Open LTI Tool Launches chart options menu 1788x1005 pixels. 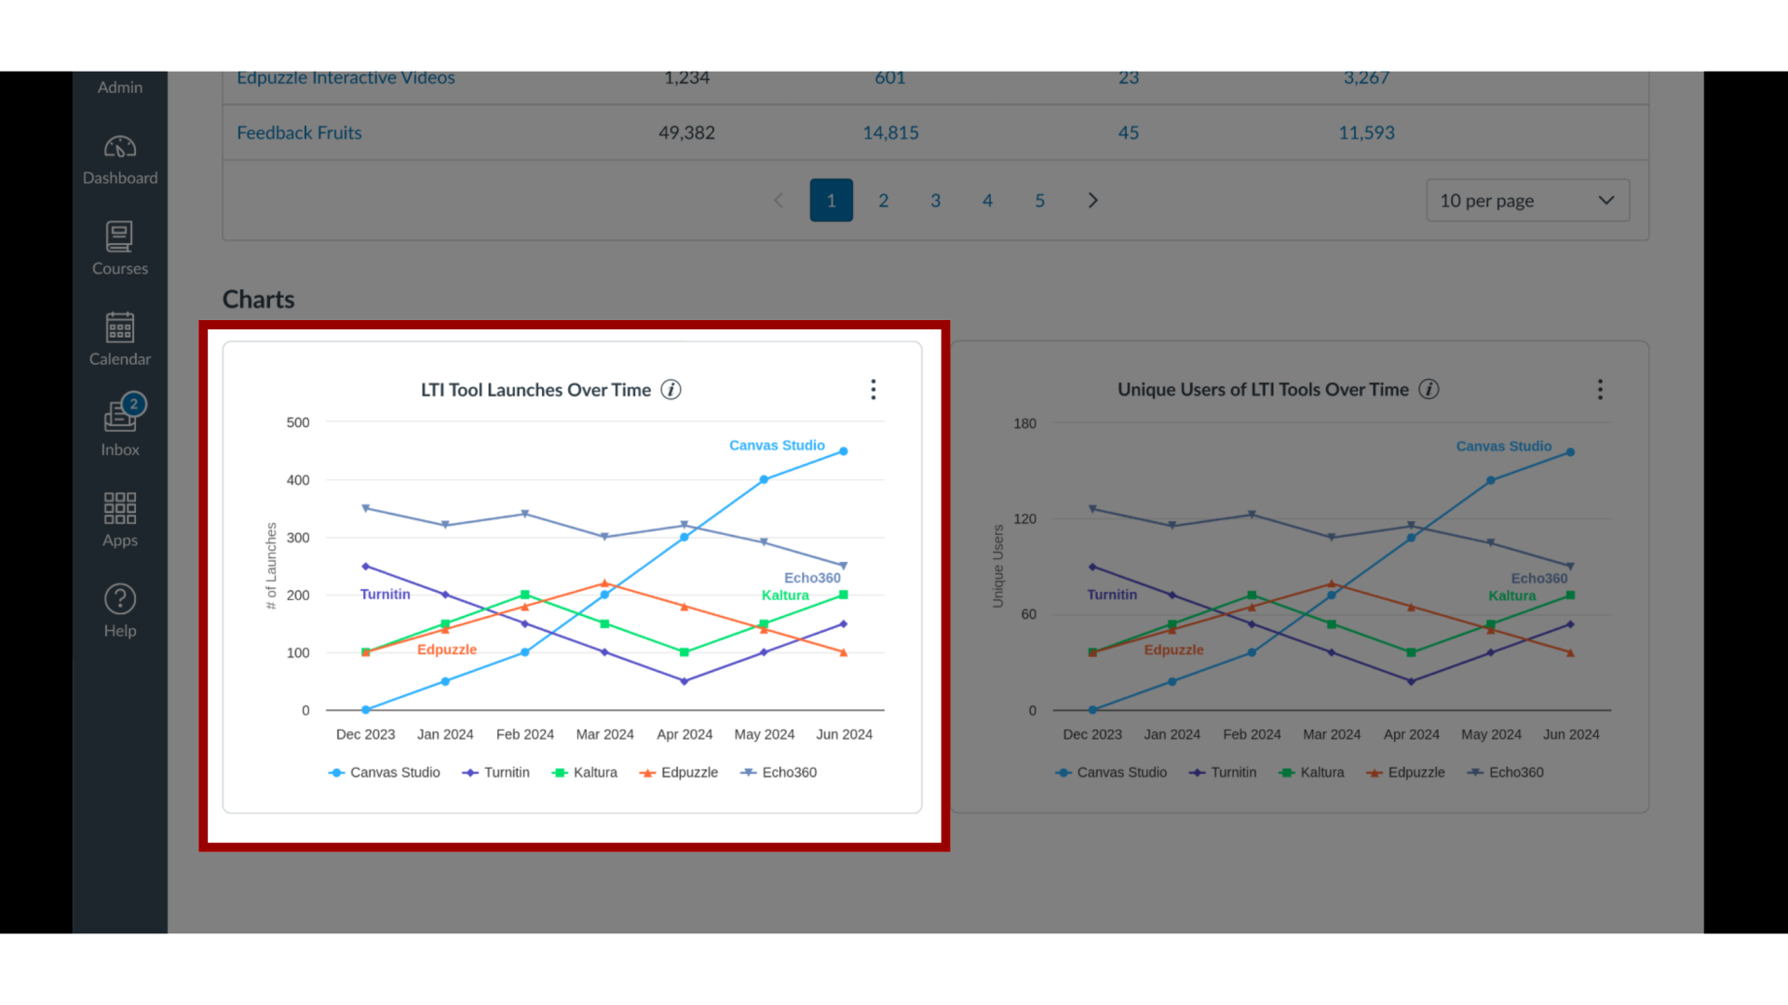point(873,389)
